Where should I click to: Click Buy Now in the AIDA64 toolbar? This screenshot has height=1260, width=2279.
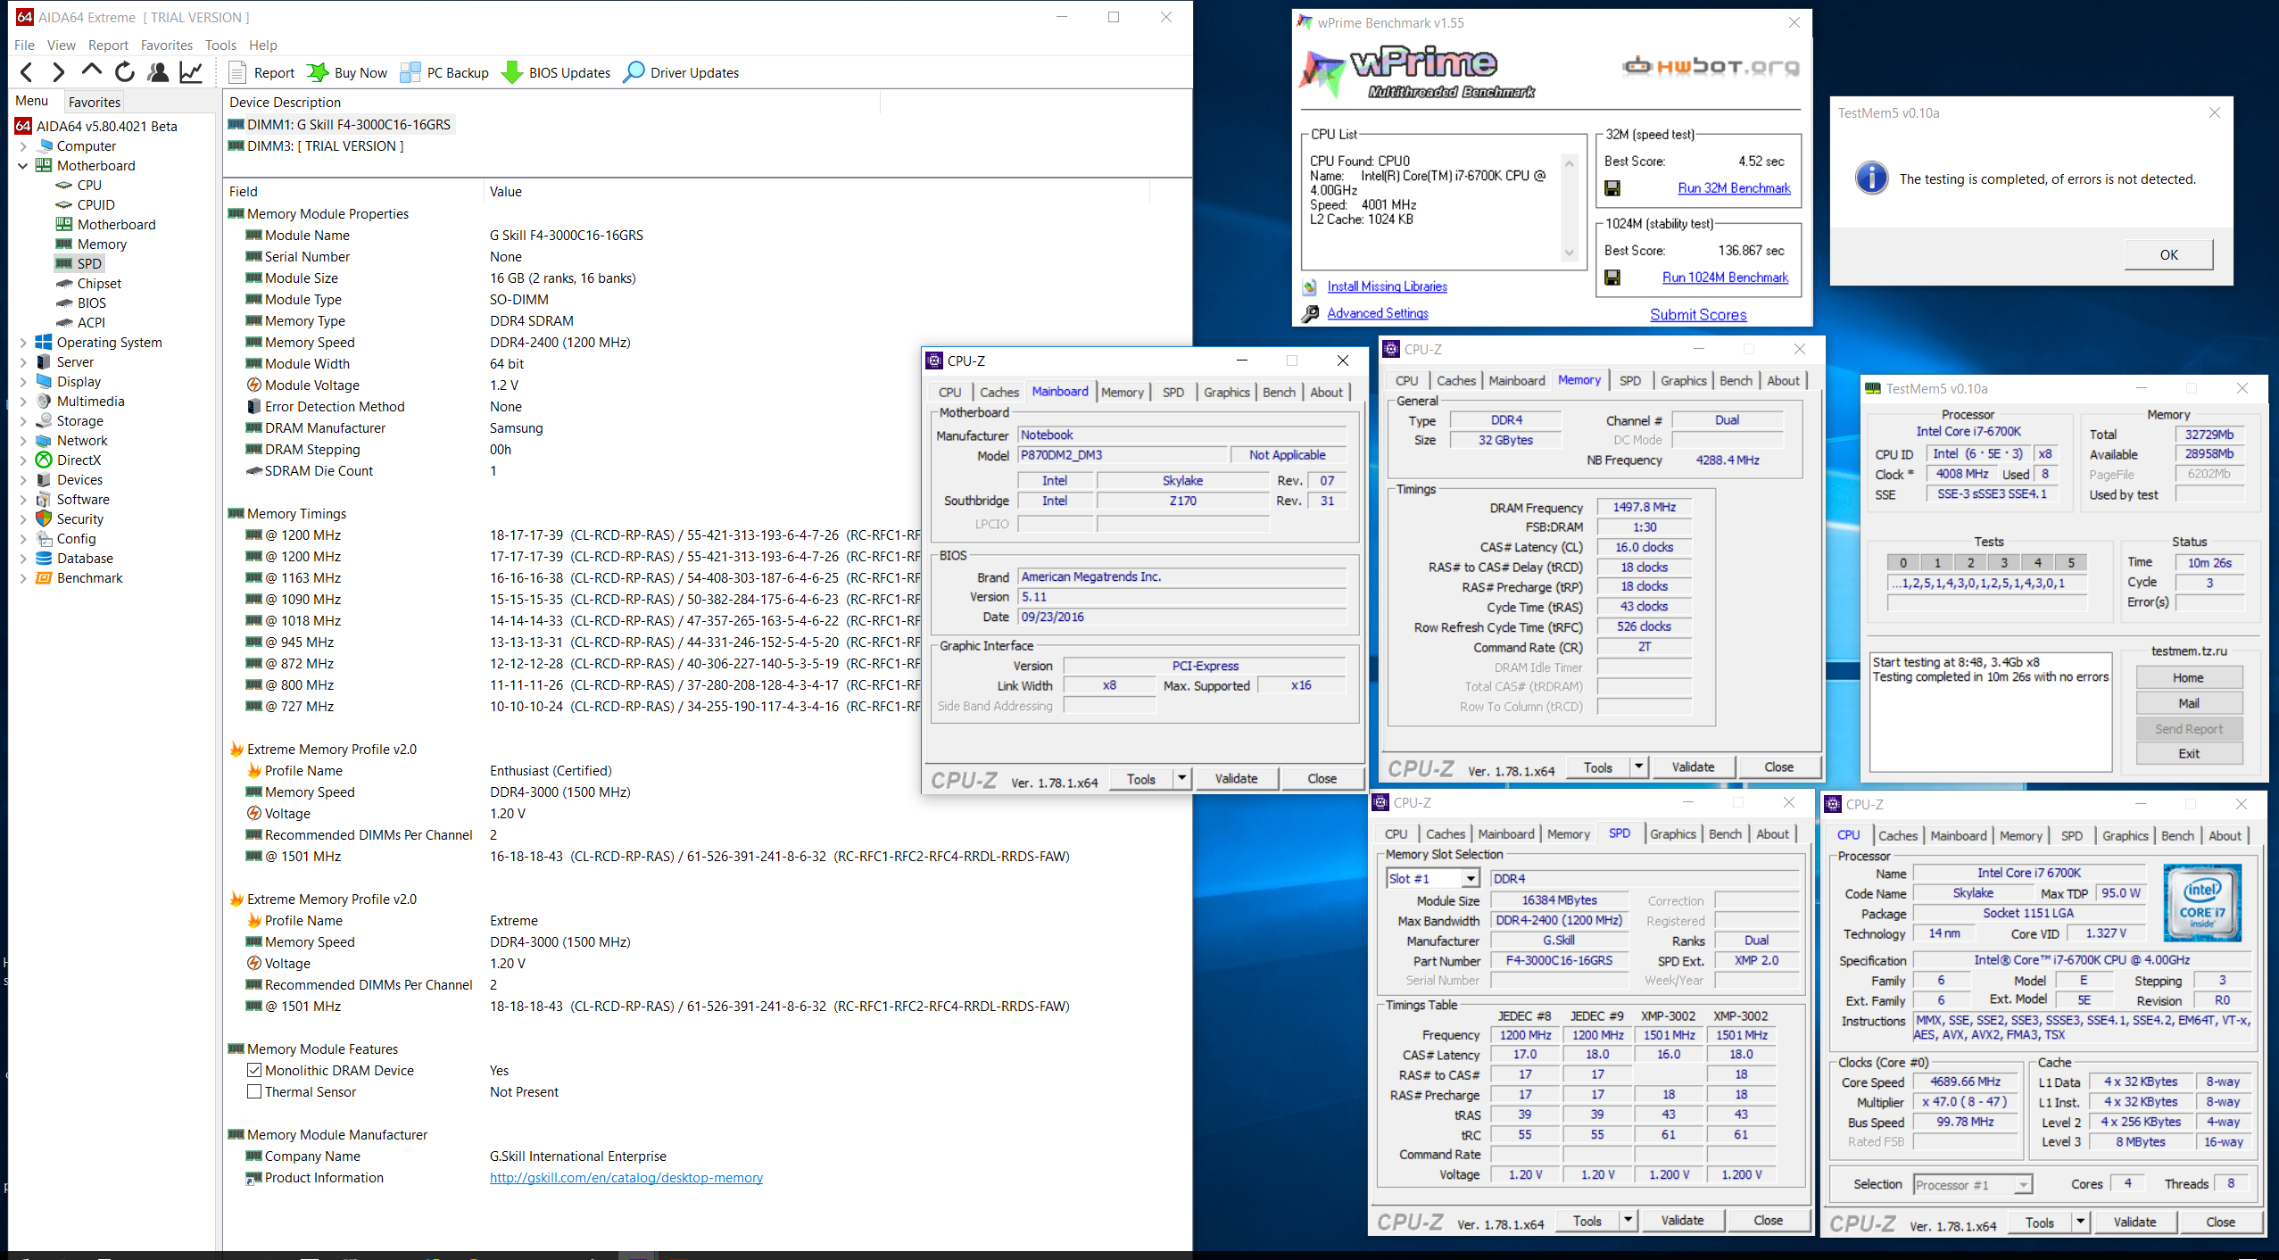[347, 72]
